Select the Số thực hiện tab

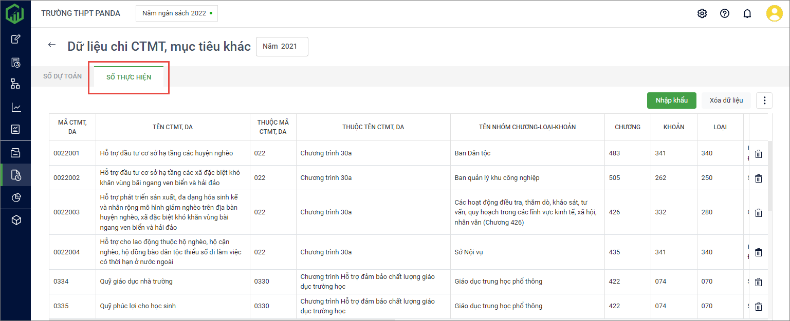pyautogui.click(x=129, y=77)
